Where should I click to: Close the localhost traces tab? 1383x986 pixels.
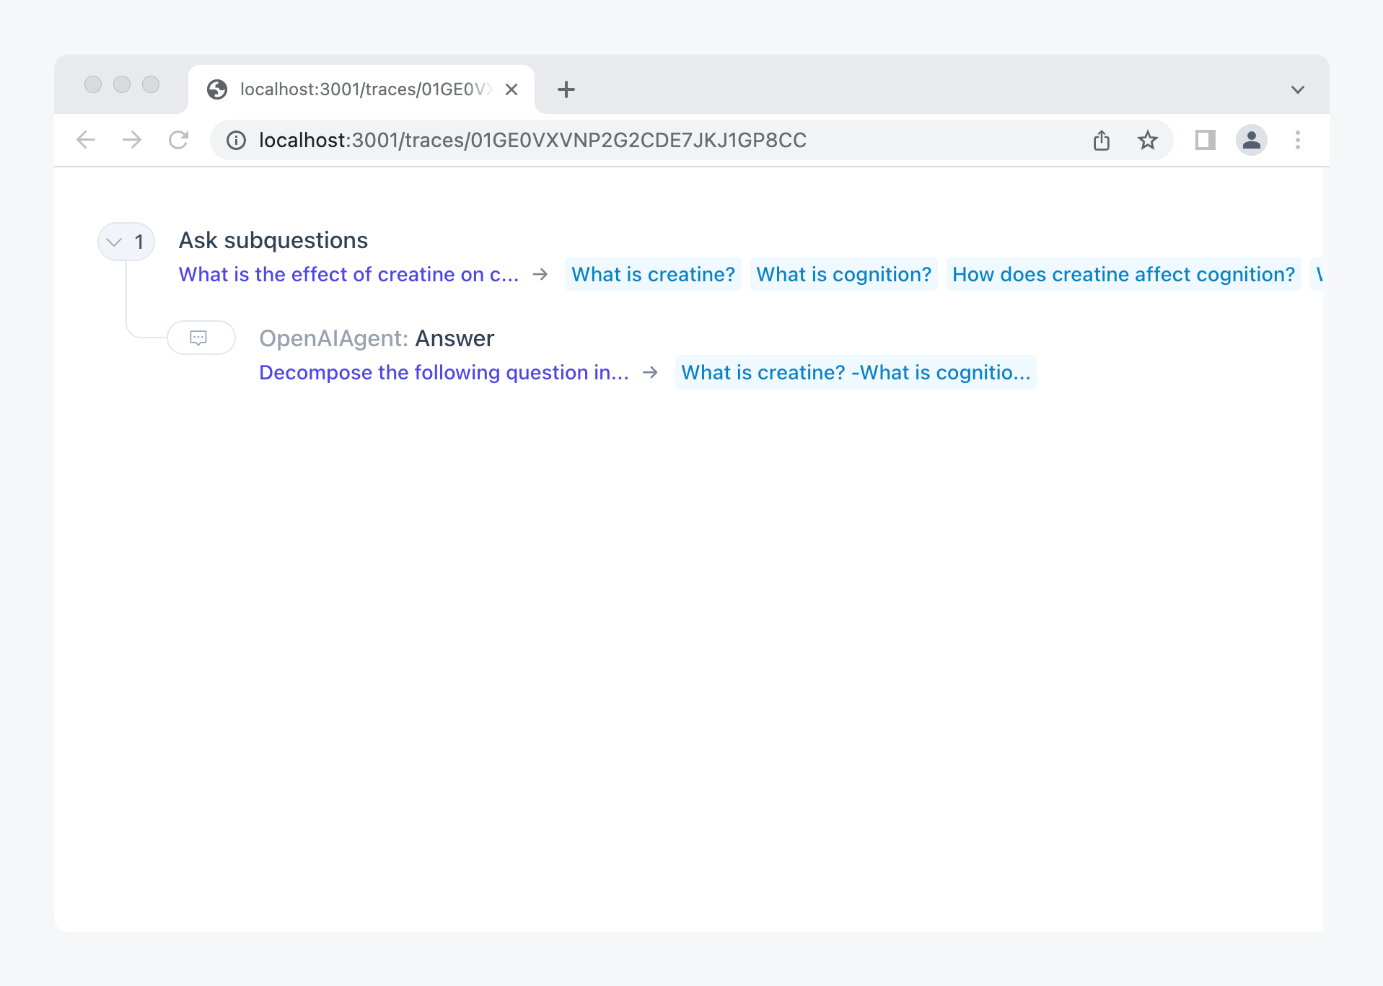[x=512, y=89]
